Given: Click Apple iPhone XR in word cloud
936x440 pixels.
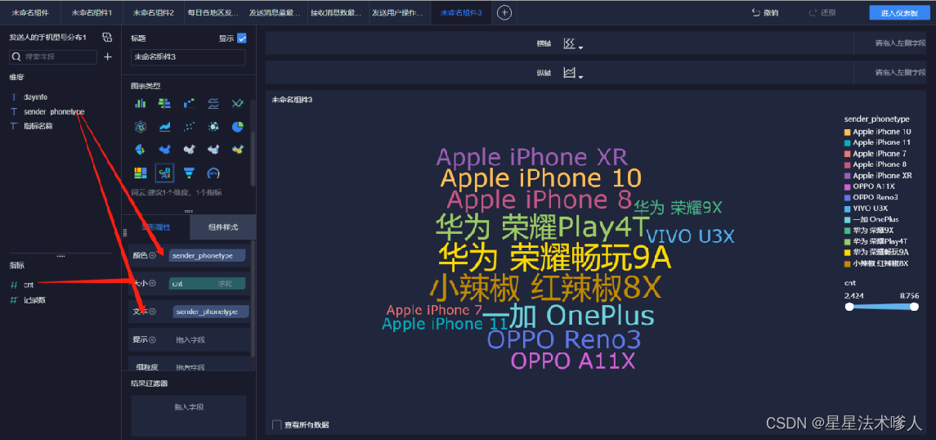Looking at the screenshot, I should click(x=532, y=158).
